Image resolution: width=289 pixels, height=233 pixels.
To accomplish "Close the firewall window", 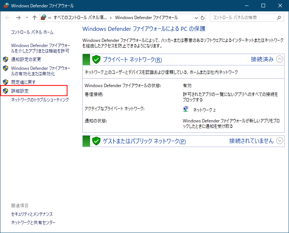I will pos(280,6).
